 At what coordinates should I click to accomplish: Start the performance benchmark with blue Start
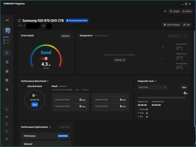tap(34, 105)
